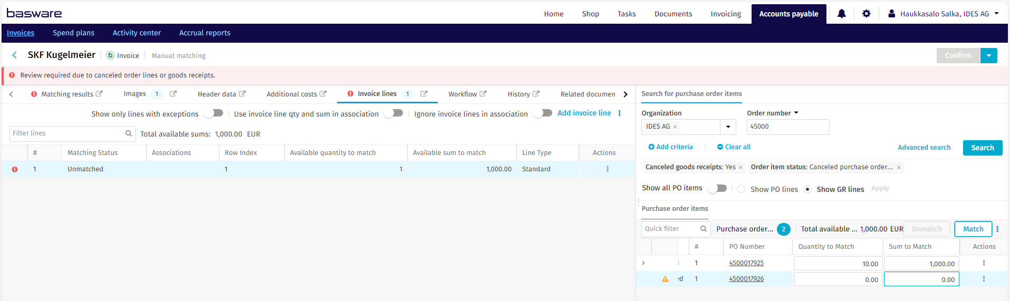Click the Filter lines search icon
Screen dimensions: 1010x301
coord(128,133)
